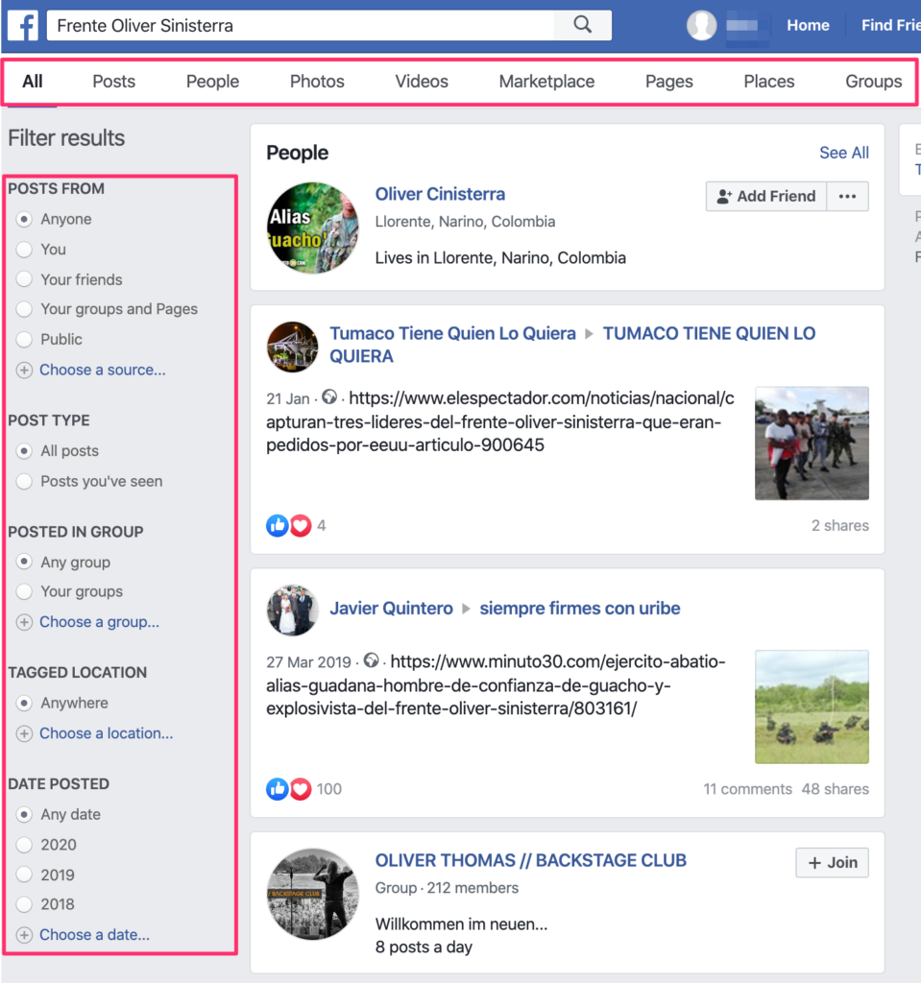Select Any date radio option
Viewport: 921px width, 983px height.
[x=24, y=814]
